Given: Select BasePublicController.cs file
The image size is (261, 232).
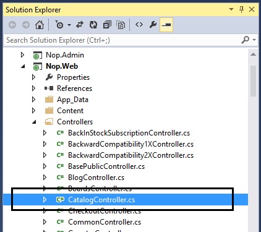Looking at the screenshot, I should pyautogui.click(x=106, y=166).
